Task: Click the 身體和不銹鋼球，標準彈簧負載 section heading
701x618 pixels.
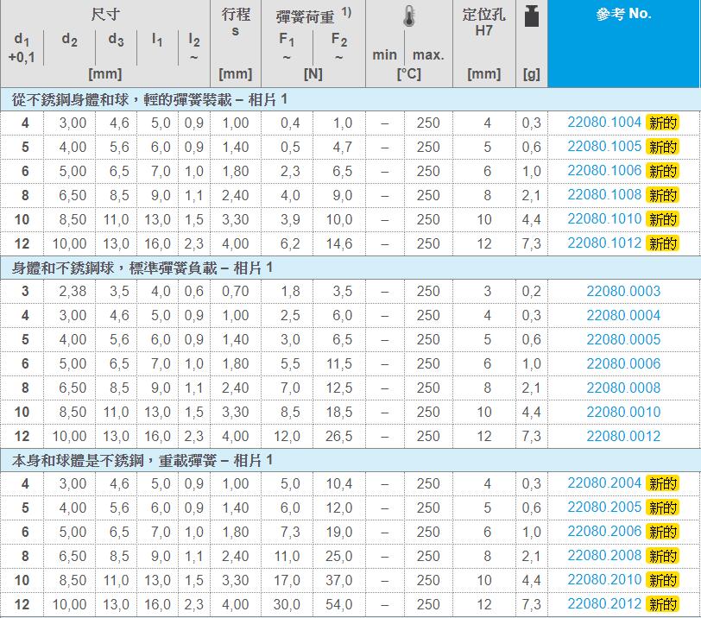Action: pos(142,268)
